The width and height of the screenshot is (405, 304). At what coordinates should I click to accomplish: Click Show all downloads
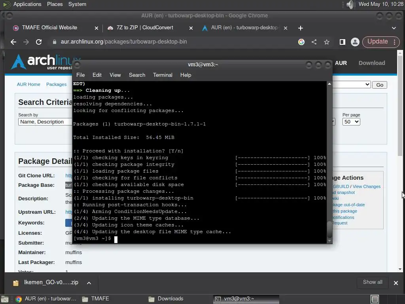[x=373, y=282]
